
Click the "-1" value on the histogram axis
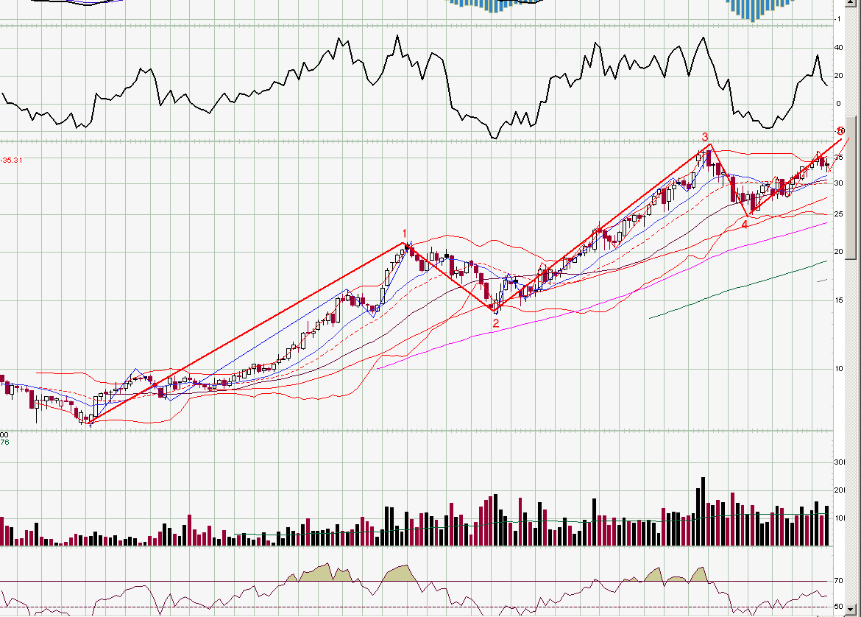point(837,19)
